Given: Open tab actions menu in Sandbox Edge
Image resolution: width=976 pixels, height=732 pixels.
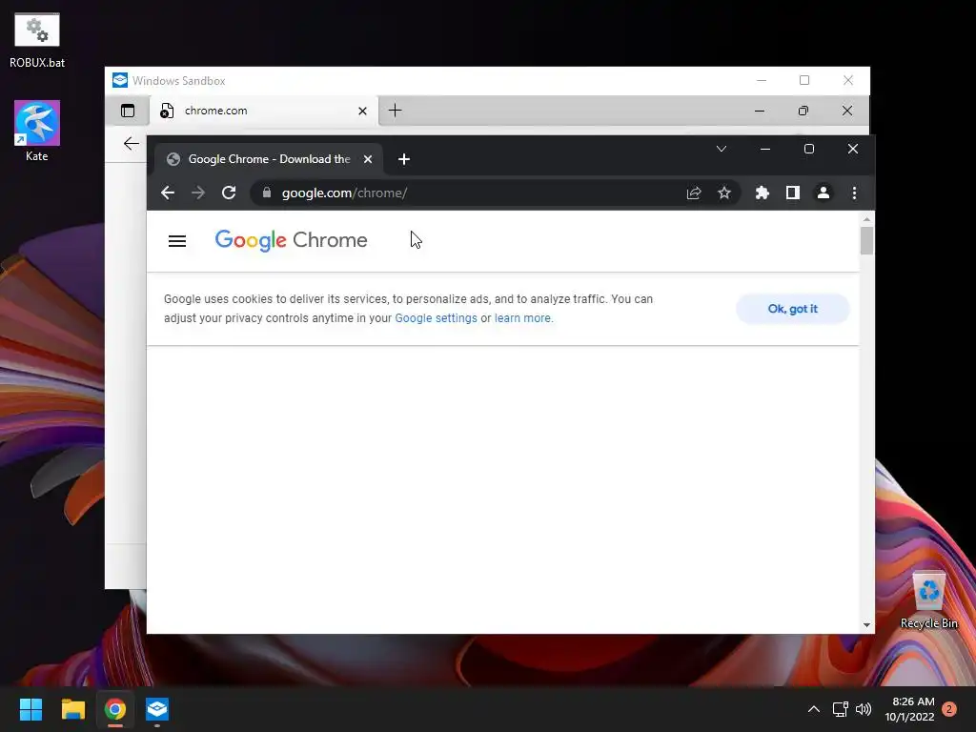Looking at the screenshot, I should click(x=128, y=111).
